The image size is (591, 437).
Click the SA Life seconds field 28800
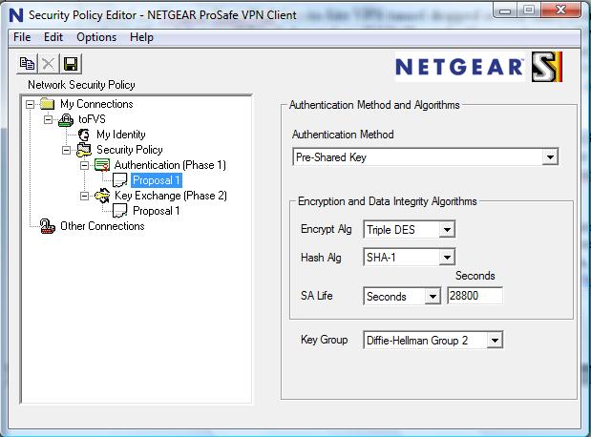tap(475, 296)
